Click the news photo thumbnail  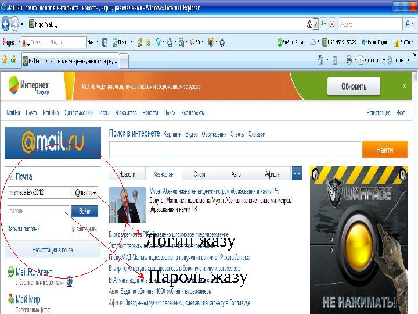tap(127, 205)
